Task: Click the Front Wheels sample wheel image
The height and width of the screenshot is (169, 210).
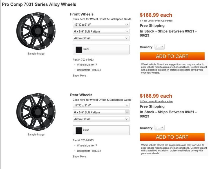Action: pos(36,31)
